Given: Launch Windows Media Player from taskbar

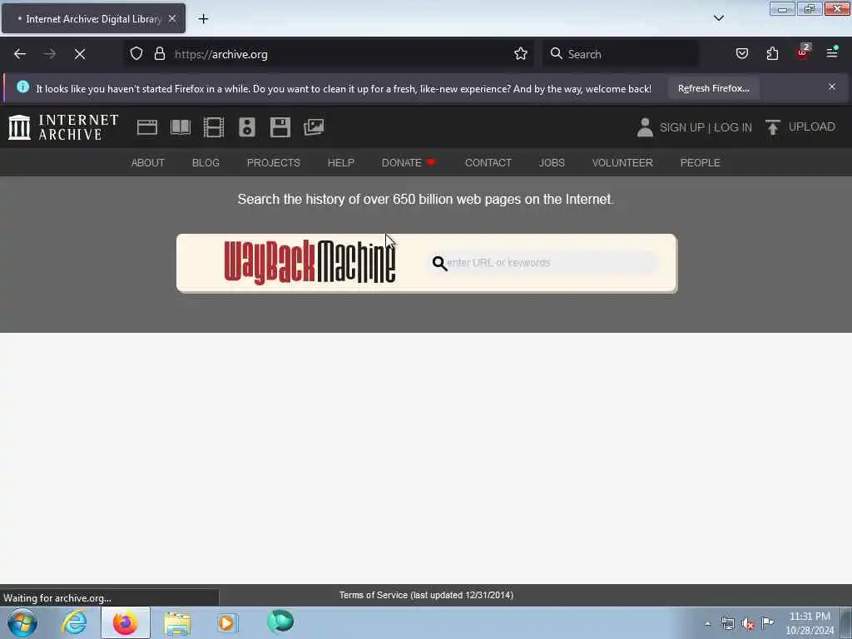Looking at the screenshot, I should [x=228, y=622].
